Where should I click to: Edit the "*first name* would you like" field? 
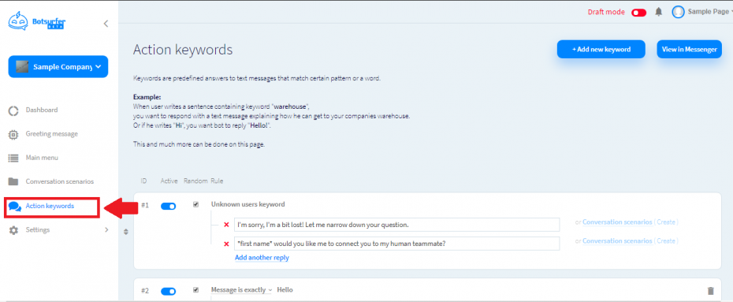pyautogui.click(x=397, y=244)
